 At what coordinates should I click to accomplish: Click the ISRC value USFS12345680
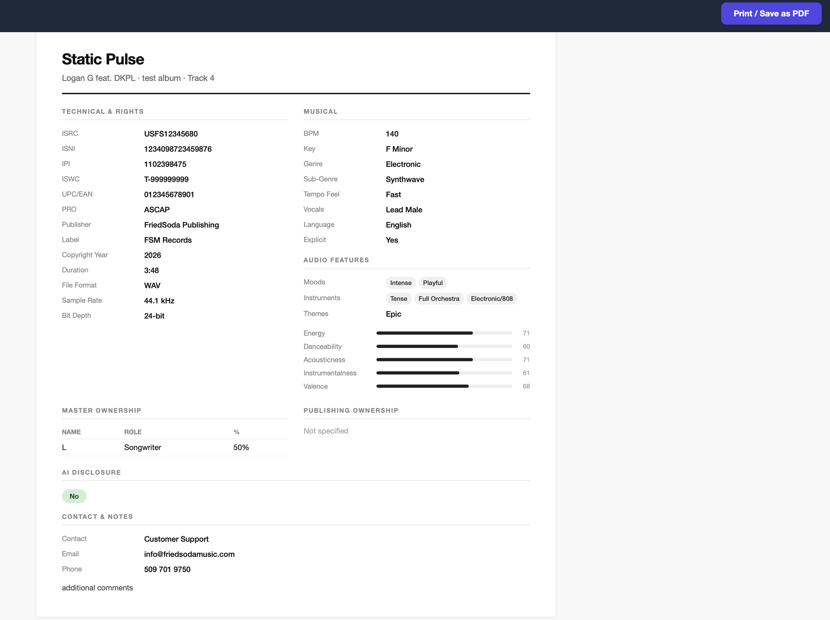click(171, 134)
